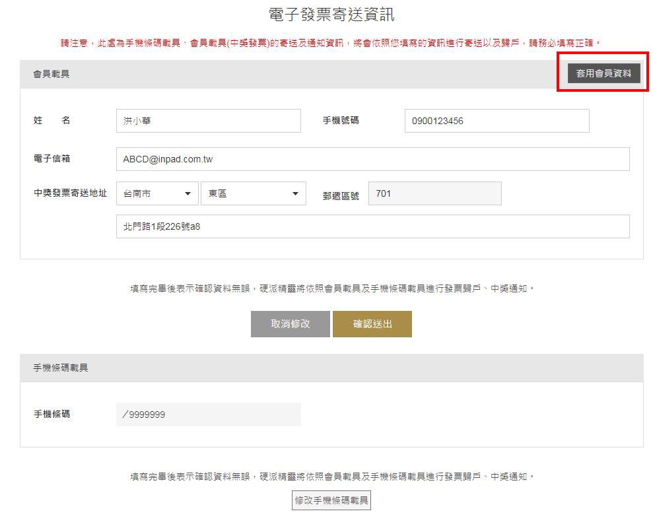Click the 手機條碼 field showing /9999999
Viewport: 653px width, 532px height.
point(208,415)
